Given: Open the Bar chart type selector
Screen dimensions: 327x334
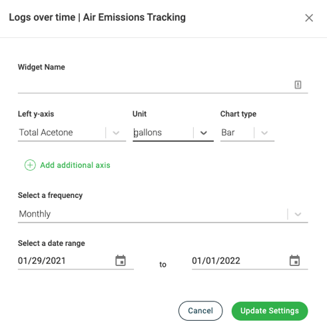Looking at the screenshot, I should tap(247, 133).
